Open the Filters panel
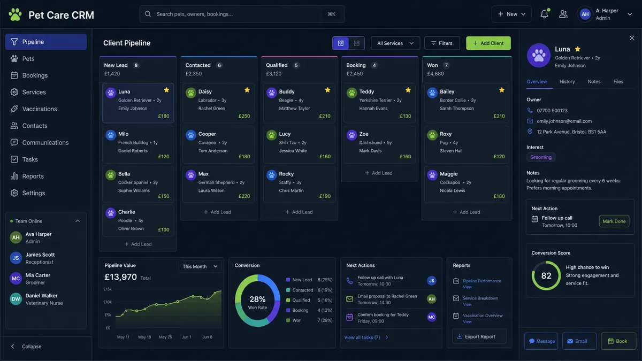 pos(442,43)
